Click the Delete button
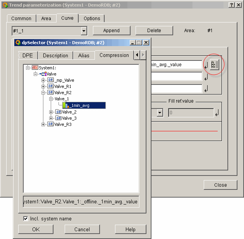 (154, 31)
